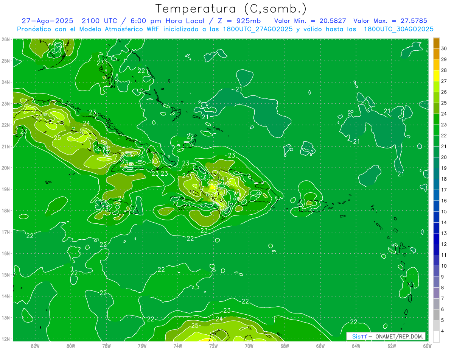Click the '24N' latitude axis label

click(x=6, y=82)
